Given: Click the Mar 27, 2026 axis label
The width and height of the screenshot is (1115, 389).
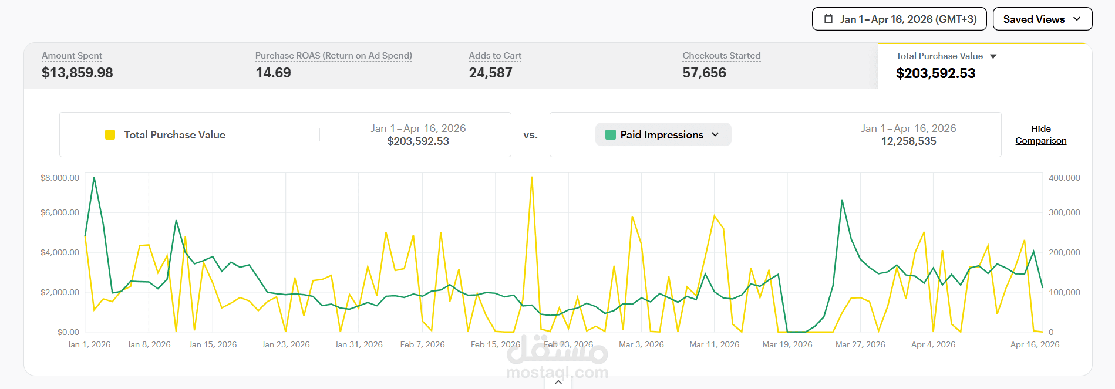Looking at the screenshot, I should click(860, 344).
